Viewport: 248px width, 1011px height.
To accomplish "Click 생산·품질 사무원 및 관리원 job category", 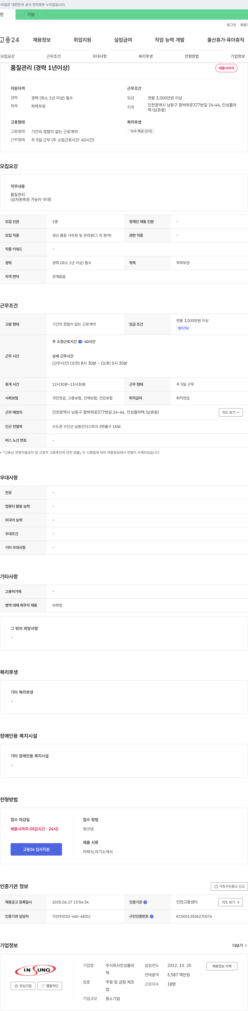I will click(82, 235).
